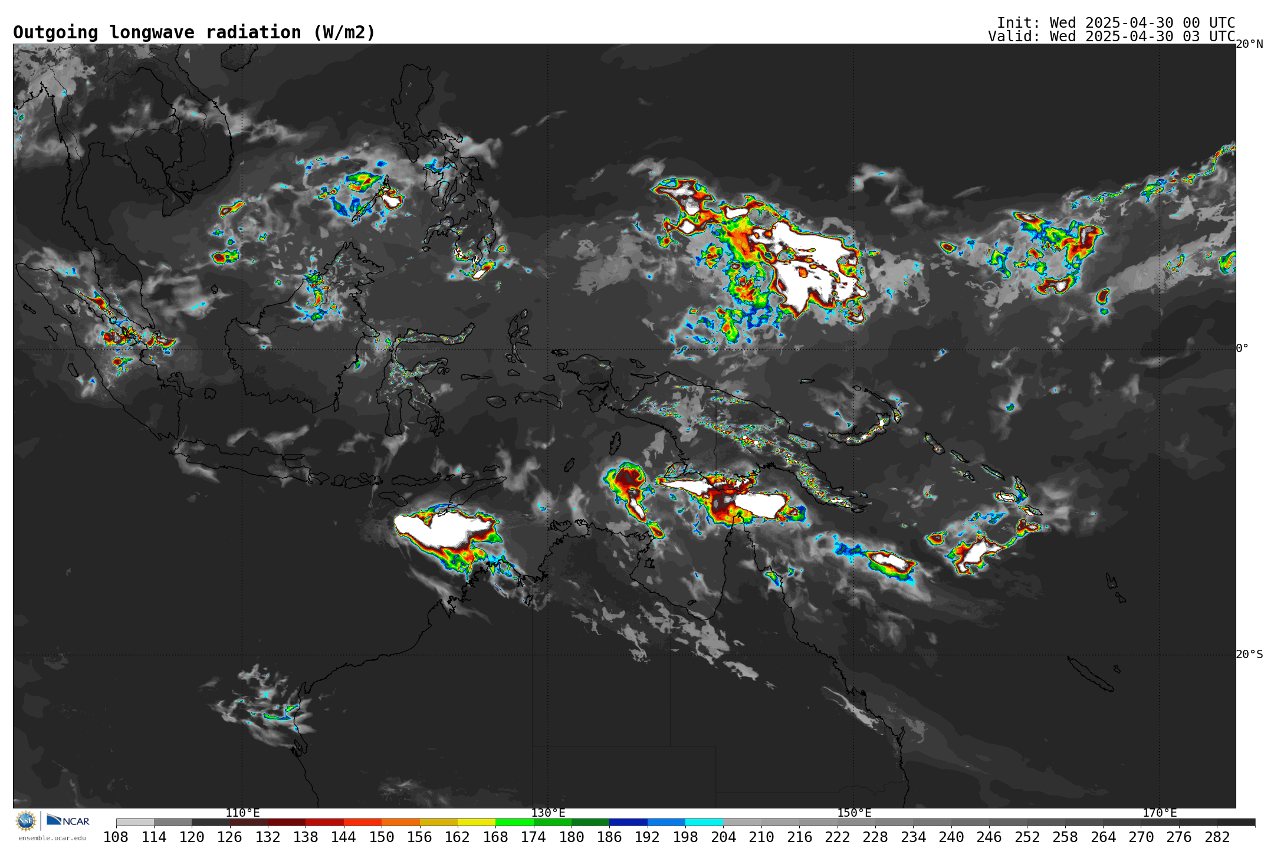Pick the light gray swatch between 108 and 114

[x=135, y=822]
